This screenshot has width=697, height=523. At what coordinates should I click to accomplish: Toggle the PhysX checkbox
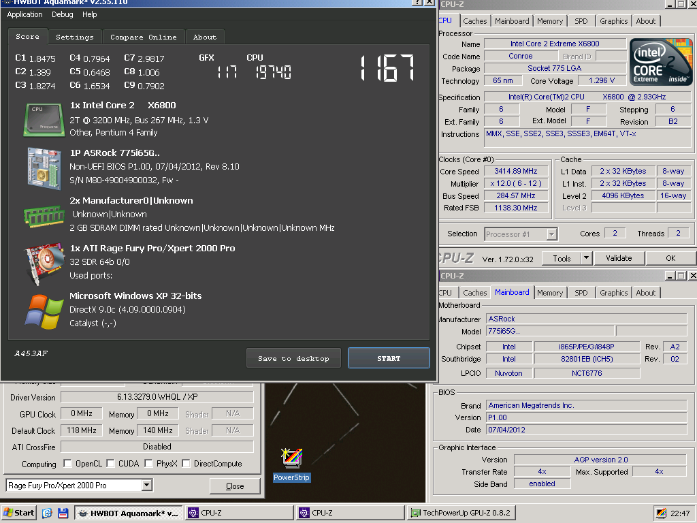(x=149, y=463)
